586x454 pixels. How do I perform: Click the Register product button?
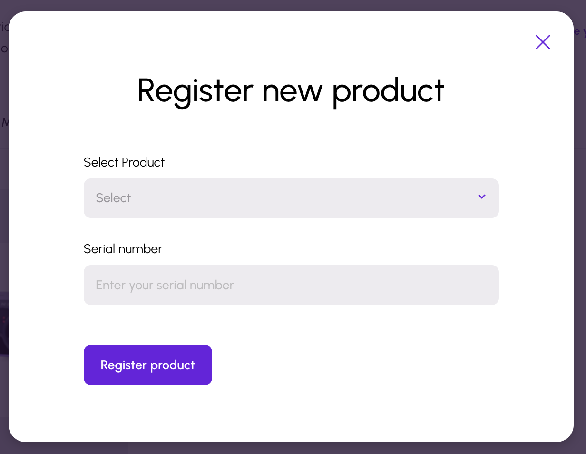pyautogui.click(x=148, y=365)
